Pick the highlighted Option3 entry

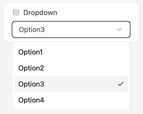(x=71, y=84)
